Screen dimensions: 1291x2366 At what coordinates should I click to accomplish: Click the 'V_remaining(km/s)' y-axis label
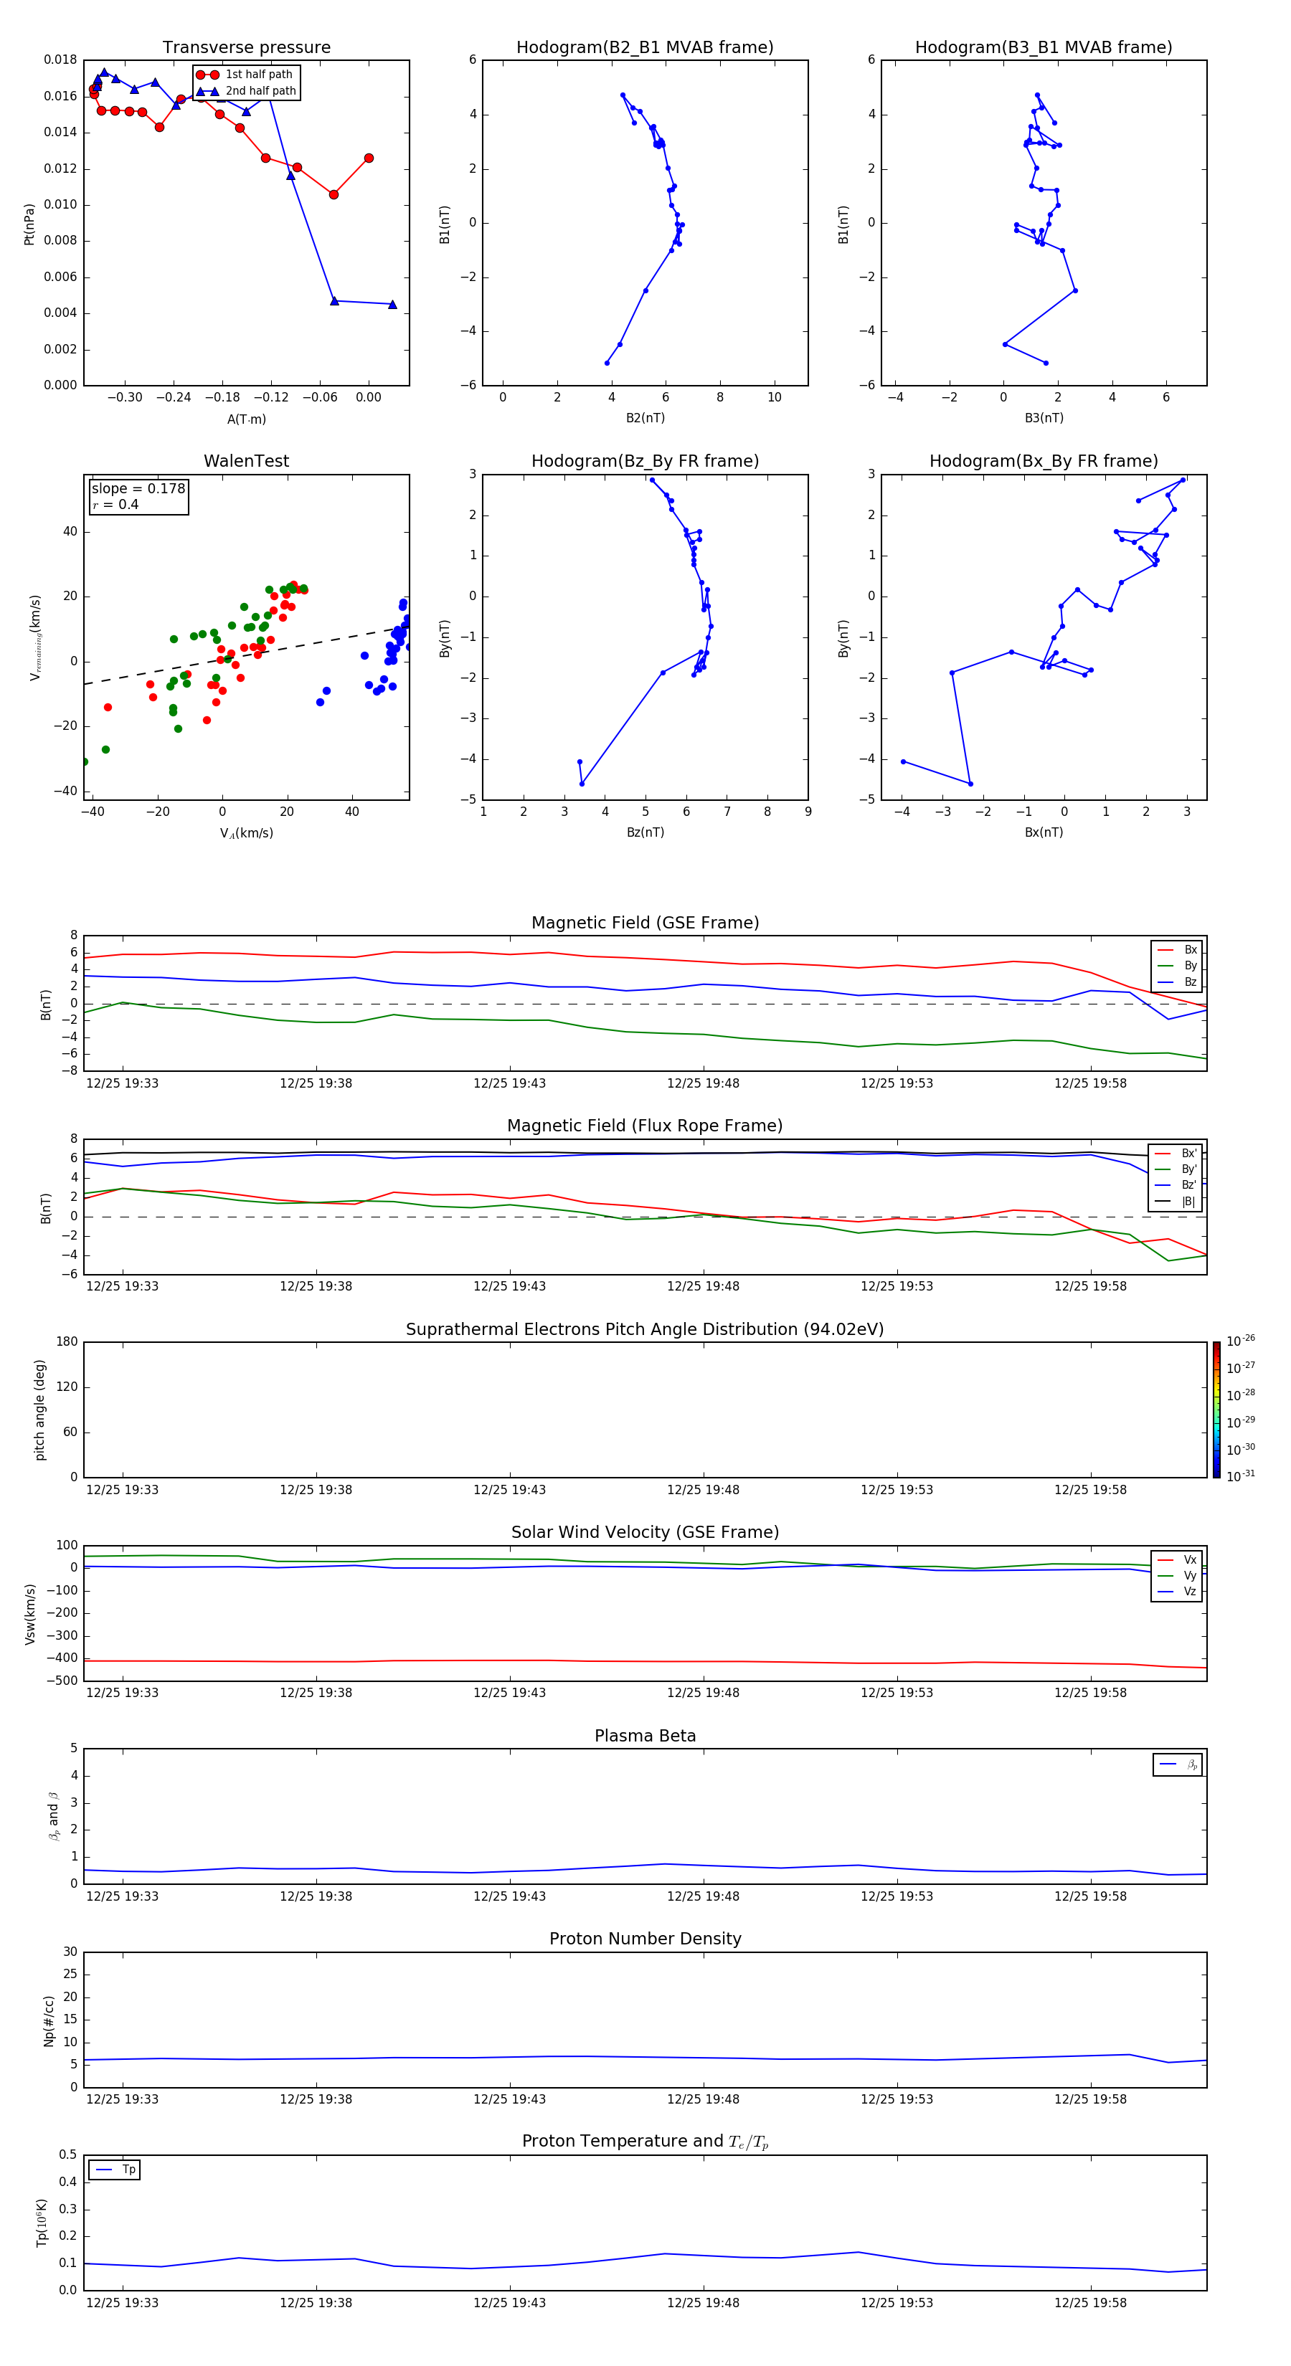click(35, 637)
